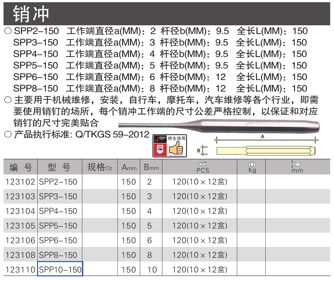
Task: Click the bullet circle before 主要用于机械维修
Action: [8, 100]
